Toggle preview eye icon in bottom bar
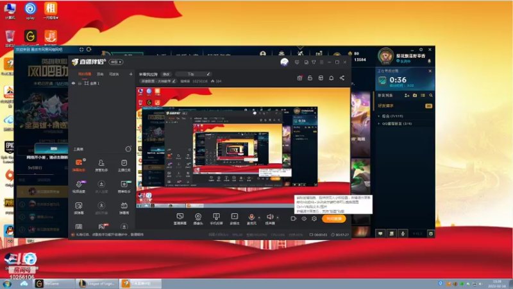The height and width of the screenshot is (289, 513). [304, 218]
